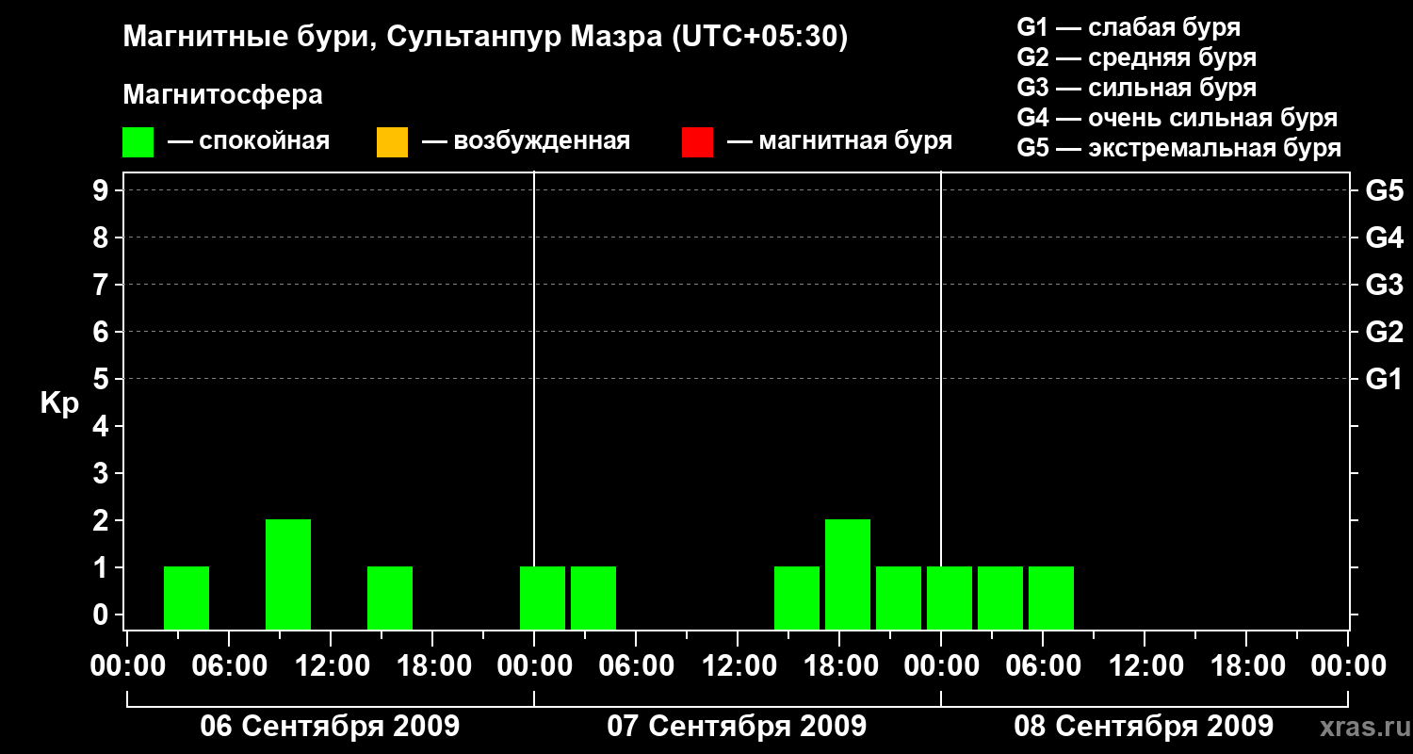Select the chart title 'Магнитные бури, Султанпур Мазра (UTC+05:30)'
The height and width of the screenshot is (754, 1413).
(485, 38)
